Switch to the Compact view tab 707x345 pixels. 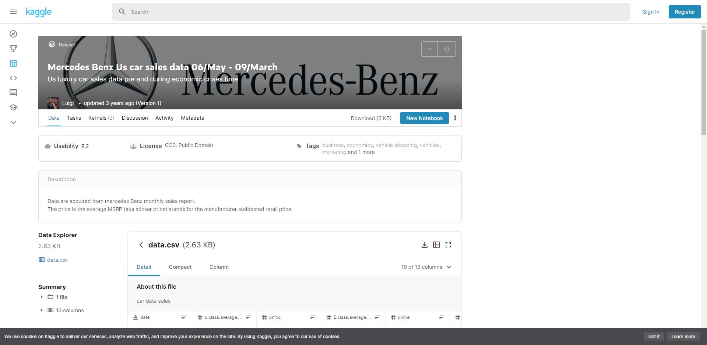(x=180, y=267)
